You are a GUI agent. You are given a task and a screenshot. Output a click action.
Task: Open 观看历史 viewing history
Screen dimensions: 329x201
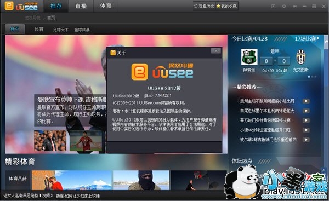204,6
